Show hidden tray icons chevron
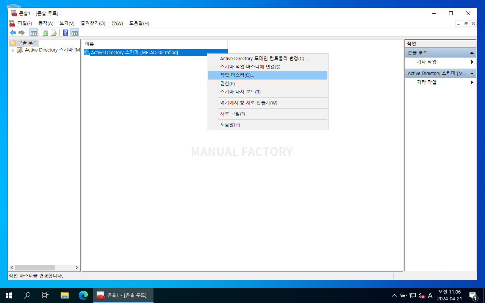The image size is (485, 303). [x=394, y=295]
